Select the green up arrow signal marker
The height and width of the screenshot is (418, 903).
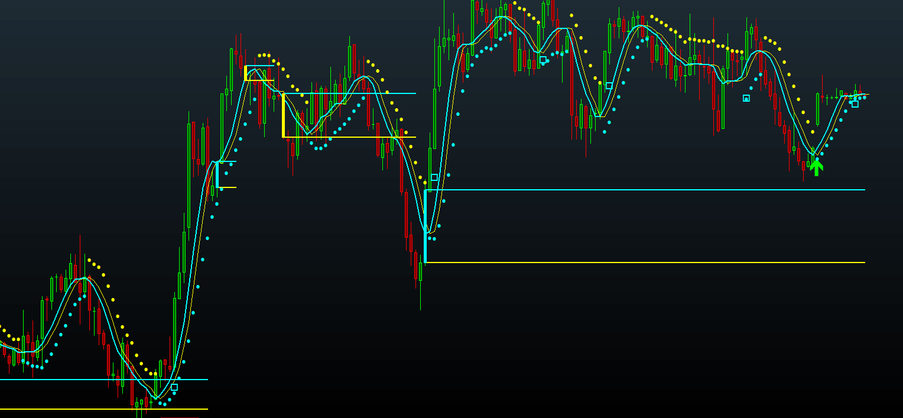click(x=817, y=167)
